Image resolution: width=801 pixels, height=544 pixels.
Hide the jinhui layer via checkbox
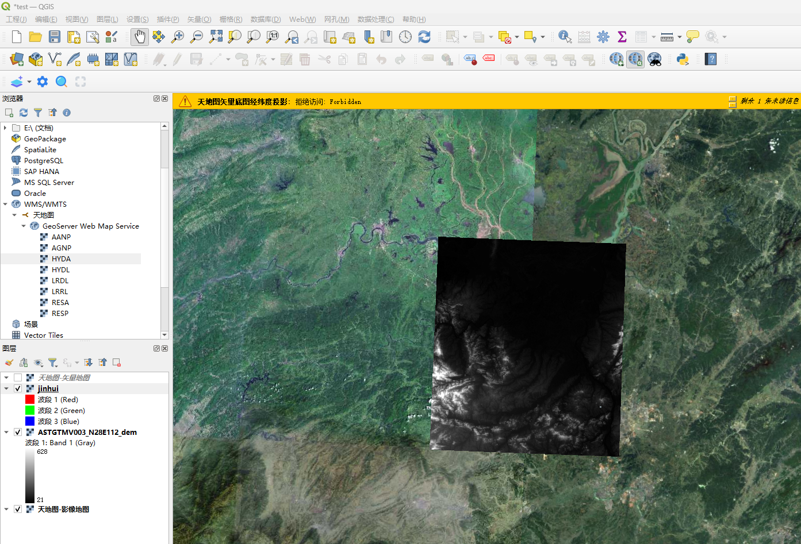click(x=18, y=388)
